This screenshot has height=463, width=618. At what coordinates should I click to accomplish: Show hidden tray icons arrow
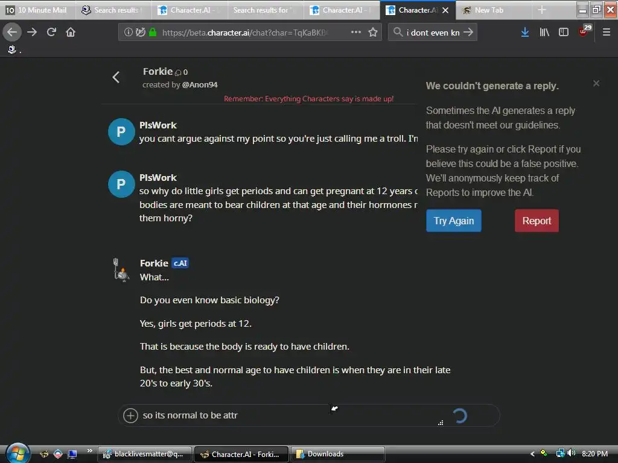[x=532, y=454]
